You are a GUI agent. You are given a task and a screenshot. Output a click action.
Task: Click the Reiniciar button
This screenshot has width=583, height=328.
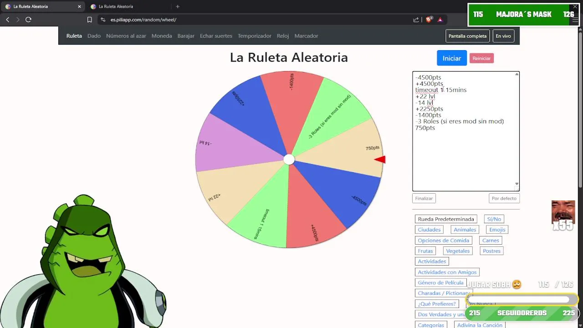click(481, 58)
